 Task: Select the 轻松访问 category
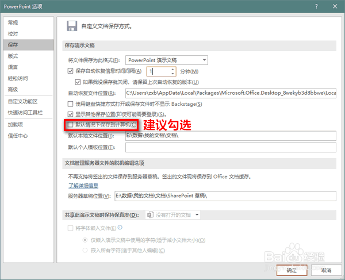[29, 78]
